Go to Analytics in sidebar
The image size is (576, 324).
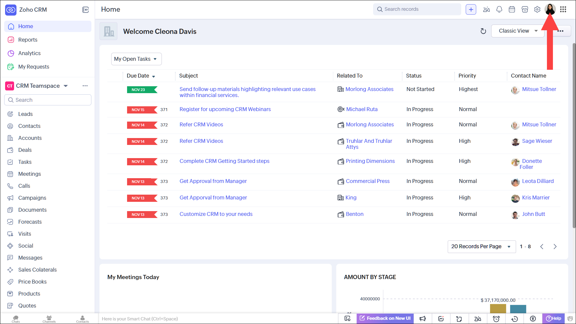(x=29, y=53)
